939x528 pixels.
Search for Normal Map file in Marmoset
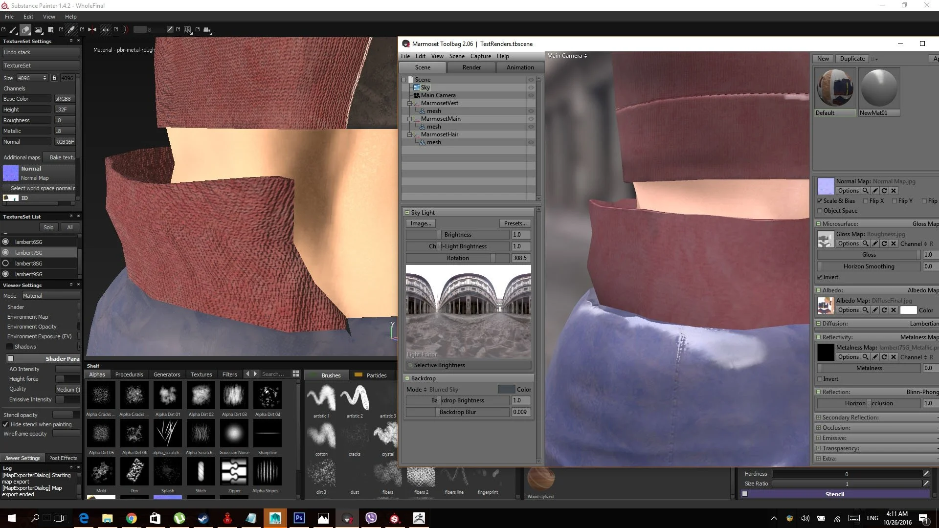pyautogui.click(x=866, y=191)
